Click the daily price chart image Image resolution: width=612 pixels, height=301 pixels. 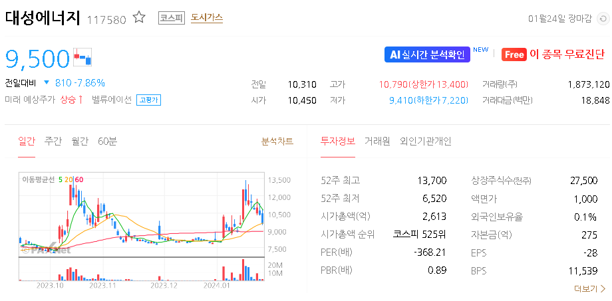tap(156, 230)
